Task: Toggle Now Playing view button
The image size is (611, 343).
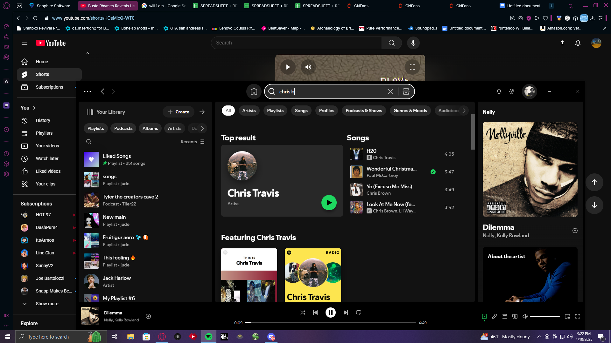Action: pyautogui.click(x=484, y=316)
